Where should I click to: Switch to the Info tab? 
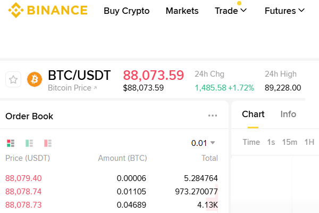[288, 114]
